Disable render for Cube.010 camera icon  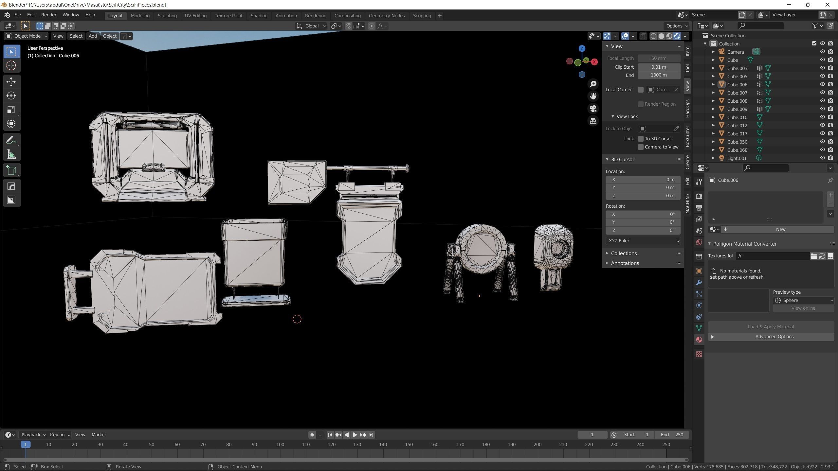[x=830, y=117]
